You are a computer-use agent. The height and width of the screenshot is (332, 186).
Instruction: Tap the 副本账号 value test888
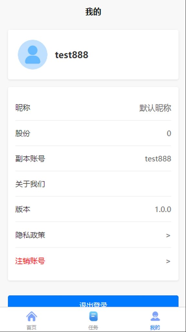[158, 159]
